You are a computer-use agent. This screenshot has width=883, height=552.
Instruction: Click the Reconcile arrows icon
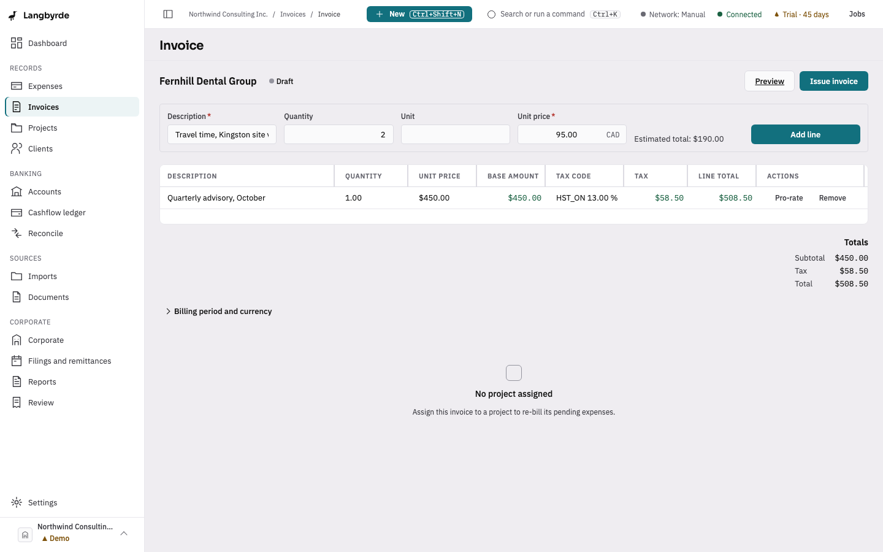click(17, 233)
